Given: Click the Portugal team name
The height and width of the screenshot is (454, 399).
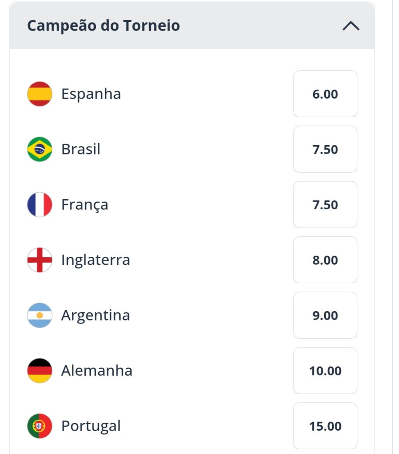Looking at the screenshot, I should click(91, 427).
